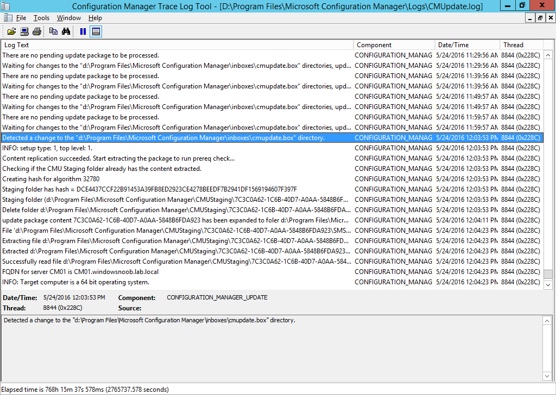Viewport: 556px width, 395px height.
Task: Click the '8844 (0x228C)' thread detail value
Action: coord(63,308)
